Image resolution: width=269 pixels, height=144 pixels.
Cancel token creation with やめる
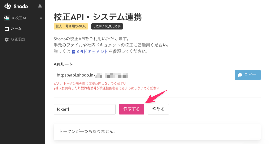coord(158,109)
